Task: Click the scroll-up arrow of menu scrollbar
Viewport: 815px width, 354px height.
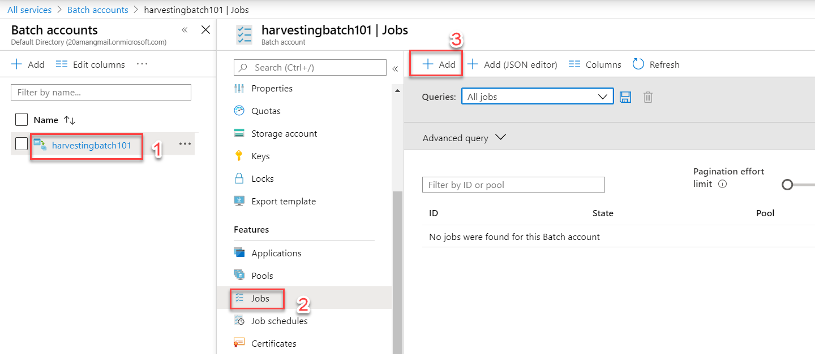Action: 397,91
